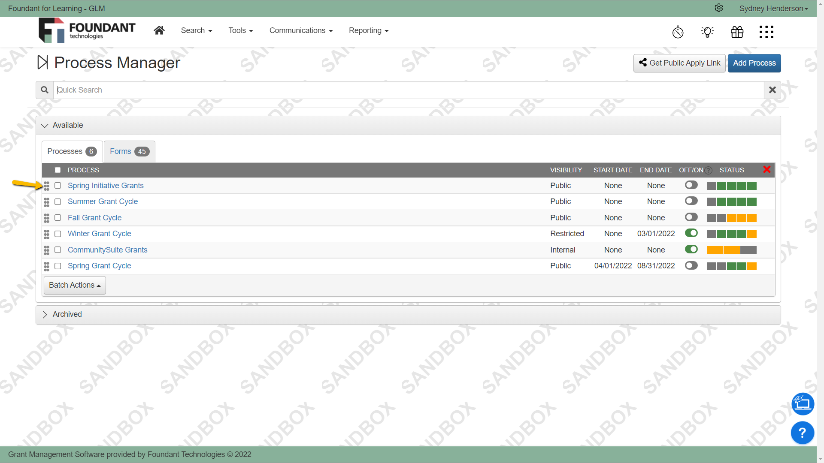Open the lightbulb ideas icon

[707, 32]
